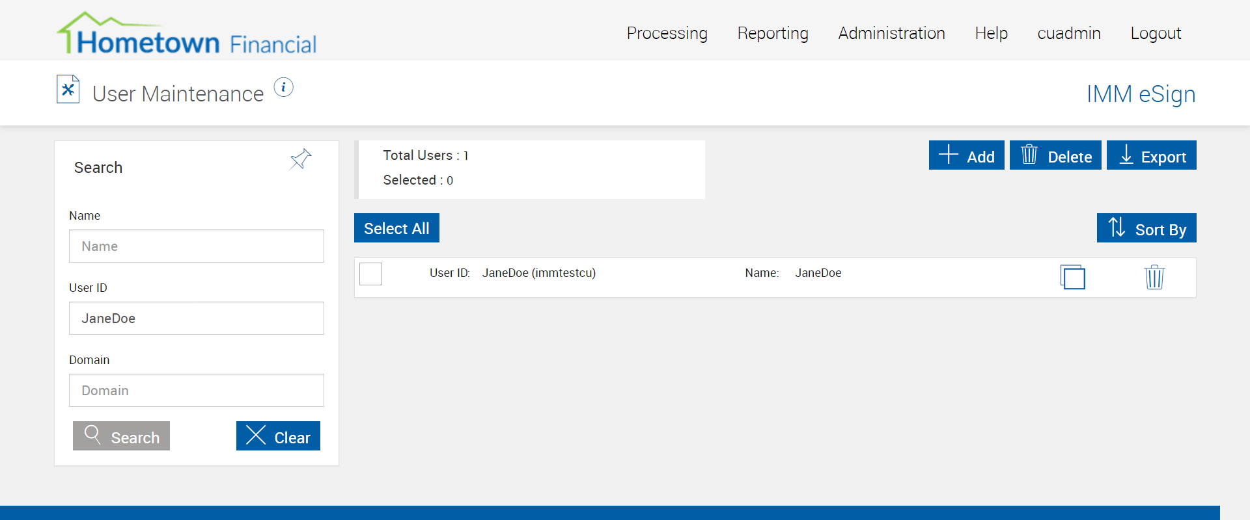Open the Reporting menu

(772, 33)
